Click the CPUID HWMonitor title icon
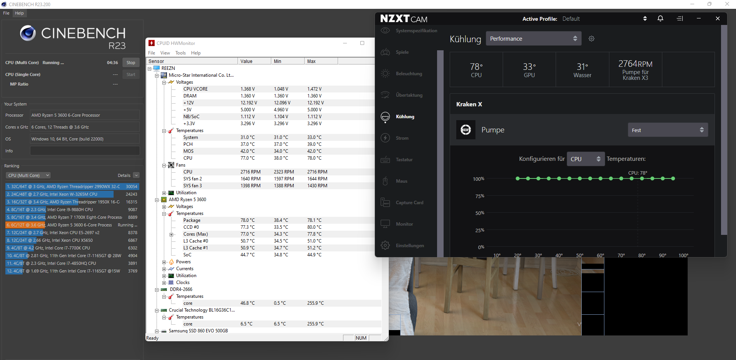This screenshot has height=360, width=736. (152, 43)
